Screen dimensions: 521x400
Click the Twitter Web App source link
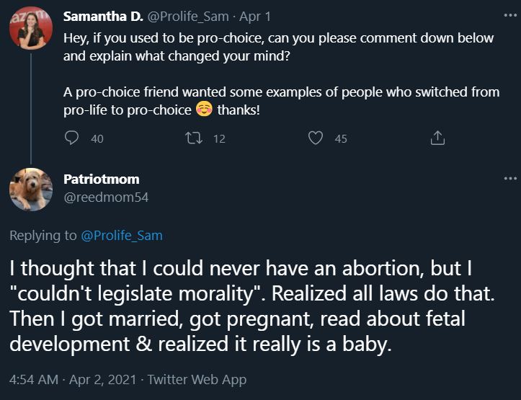coord(197,379)
